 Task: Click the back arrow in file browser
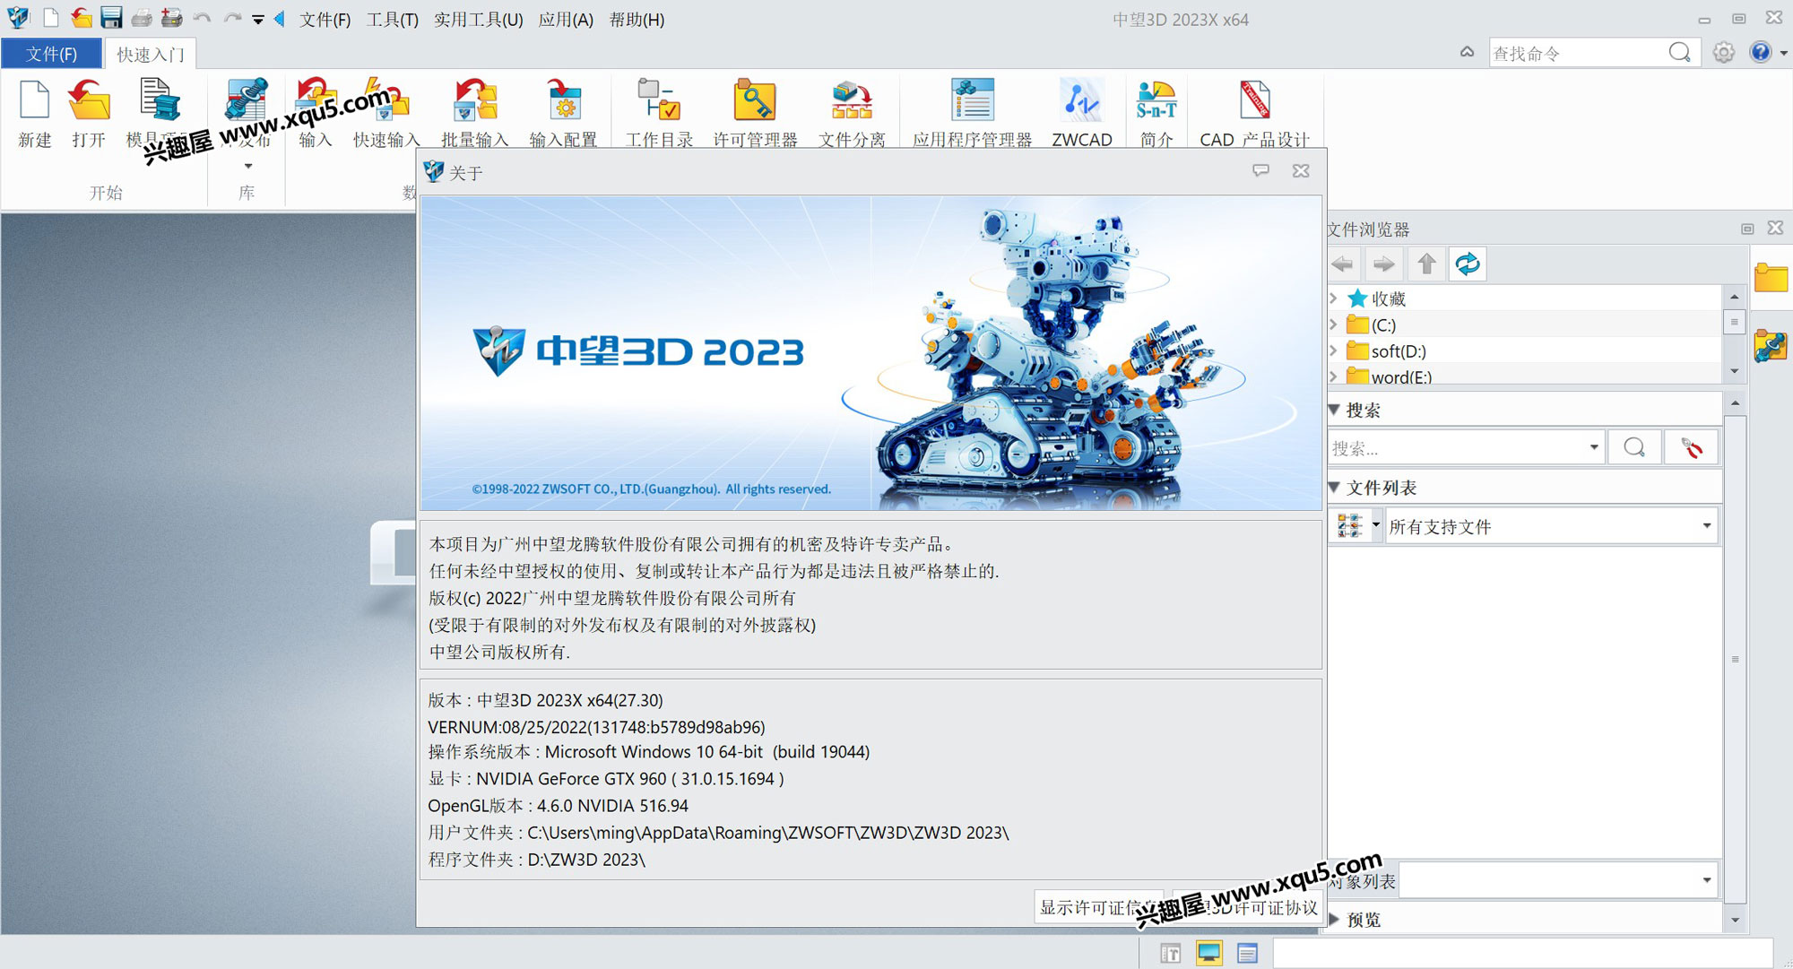click(x=1343, y=264)
